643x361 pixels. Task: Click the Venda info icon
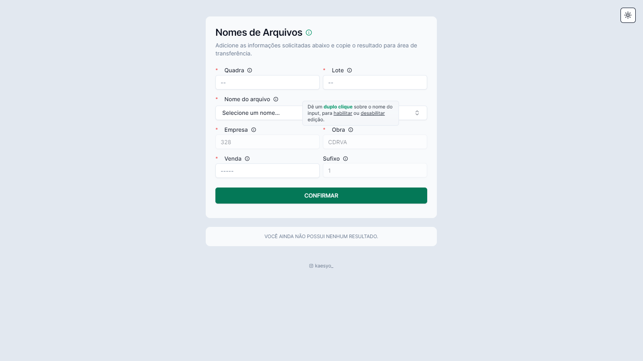(247, 159)
